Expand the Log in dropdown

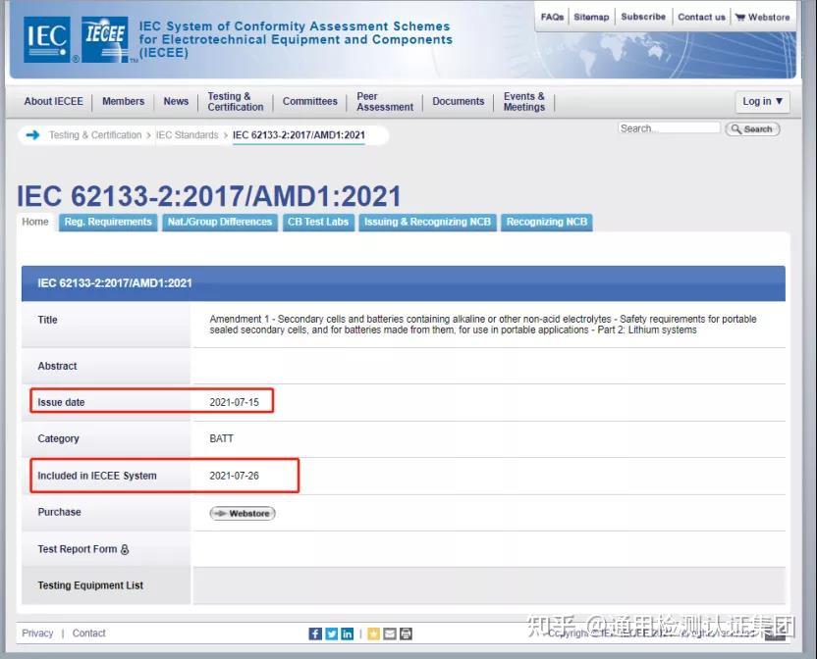tap(762, 101)
